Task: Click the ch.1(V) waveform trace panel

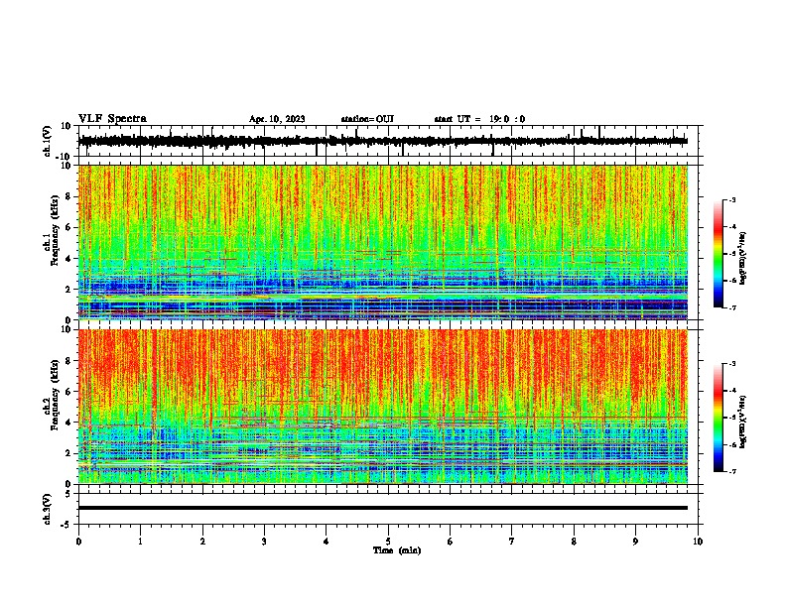Action: [387, 141]
